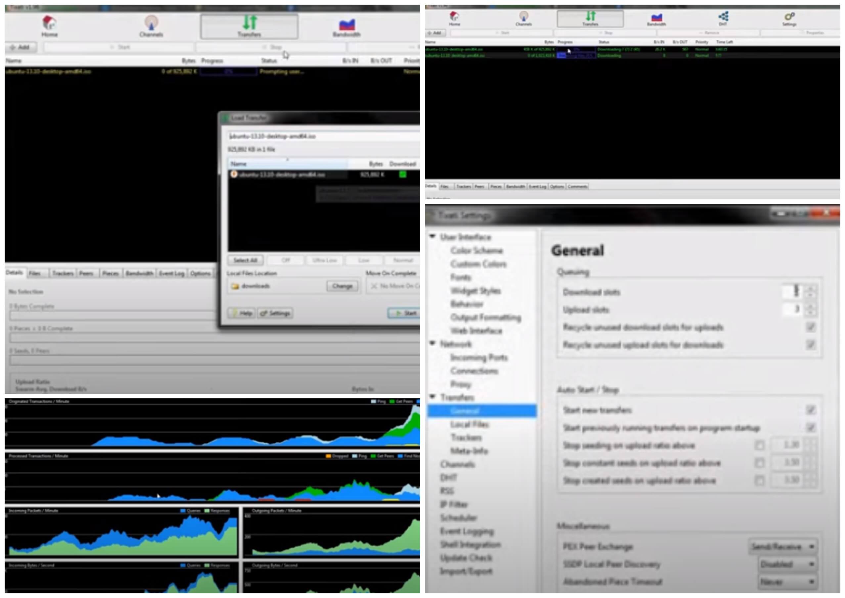This screenshot has width=845, height=598.
Task: Enable Stop created seeds on upload ratio above
Action: tap(759, 480)
